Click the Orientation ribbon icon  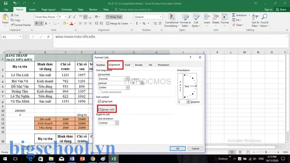tap(97, 17)
